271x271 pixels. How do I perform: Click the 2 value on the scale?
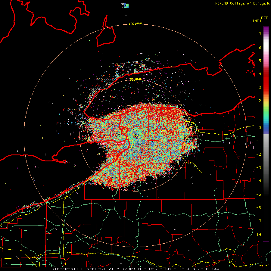pos(260,101)
